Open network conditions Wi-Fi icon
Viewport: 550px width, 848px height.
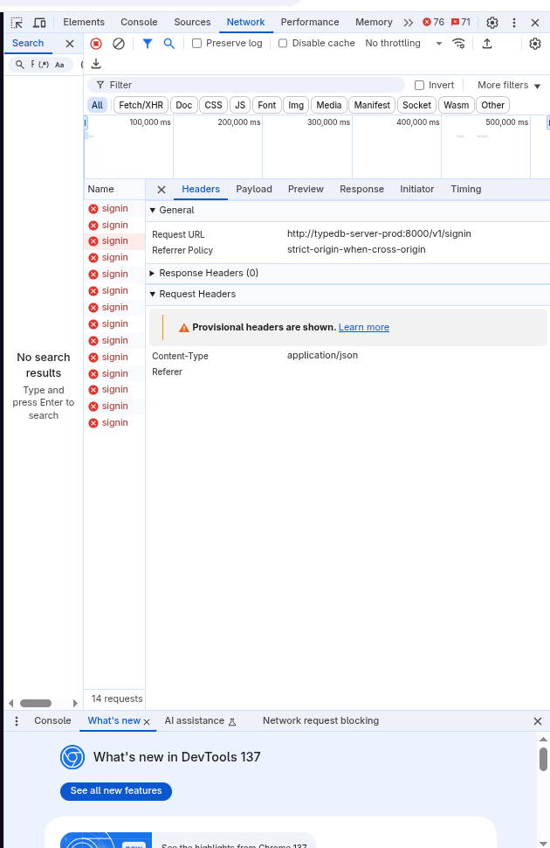pyautogui.click(x=458, y=43)
